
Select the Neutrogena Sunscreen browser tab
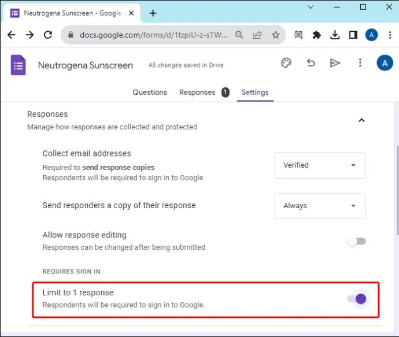[72, 13]
